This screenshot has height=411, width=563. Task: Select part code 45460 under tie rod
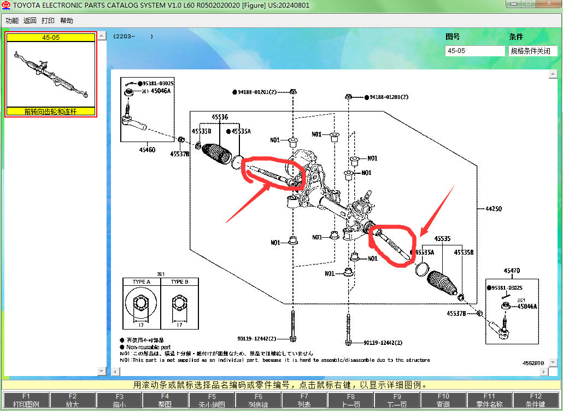(147, 150)
